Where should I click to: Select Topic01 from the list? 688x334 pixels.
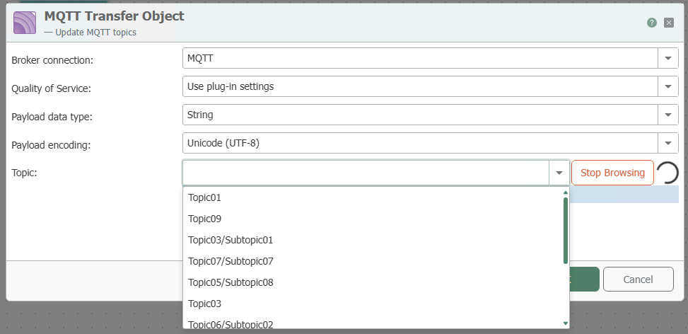click(373, 198)
